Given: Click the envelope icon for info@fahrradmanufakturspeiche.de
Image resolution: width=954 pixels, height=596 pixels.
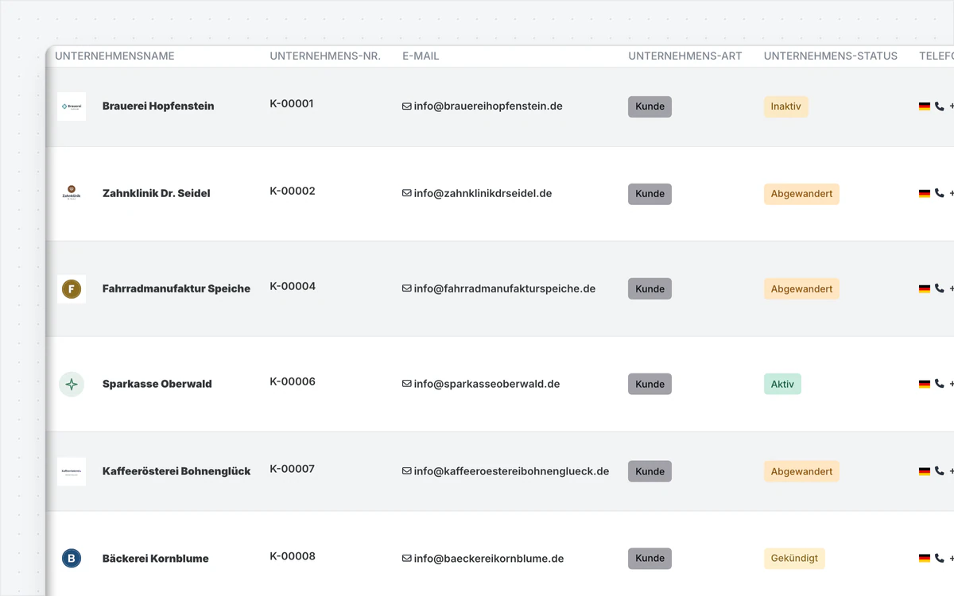Looking at the screenshot, I should 407,289.
